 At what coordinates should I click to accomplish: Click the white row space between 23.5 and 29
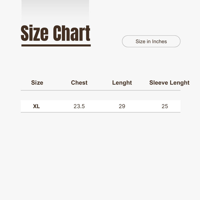coord(101,106)
